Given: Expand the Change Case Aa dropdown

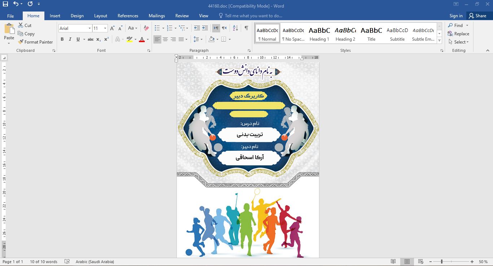Looking at the screenshot, I should [x=132, y=28].
